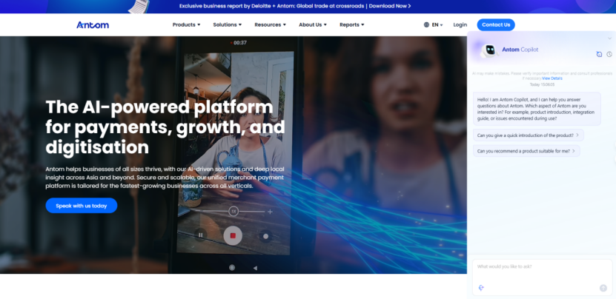Open Copilot chat history clock icon
616x299 pixels.
609,54
